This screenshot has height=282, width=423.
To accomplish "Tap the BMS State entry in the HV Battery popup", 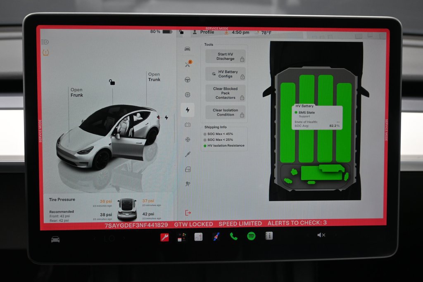I will (304, 112).
